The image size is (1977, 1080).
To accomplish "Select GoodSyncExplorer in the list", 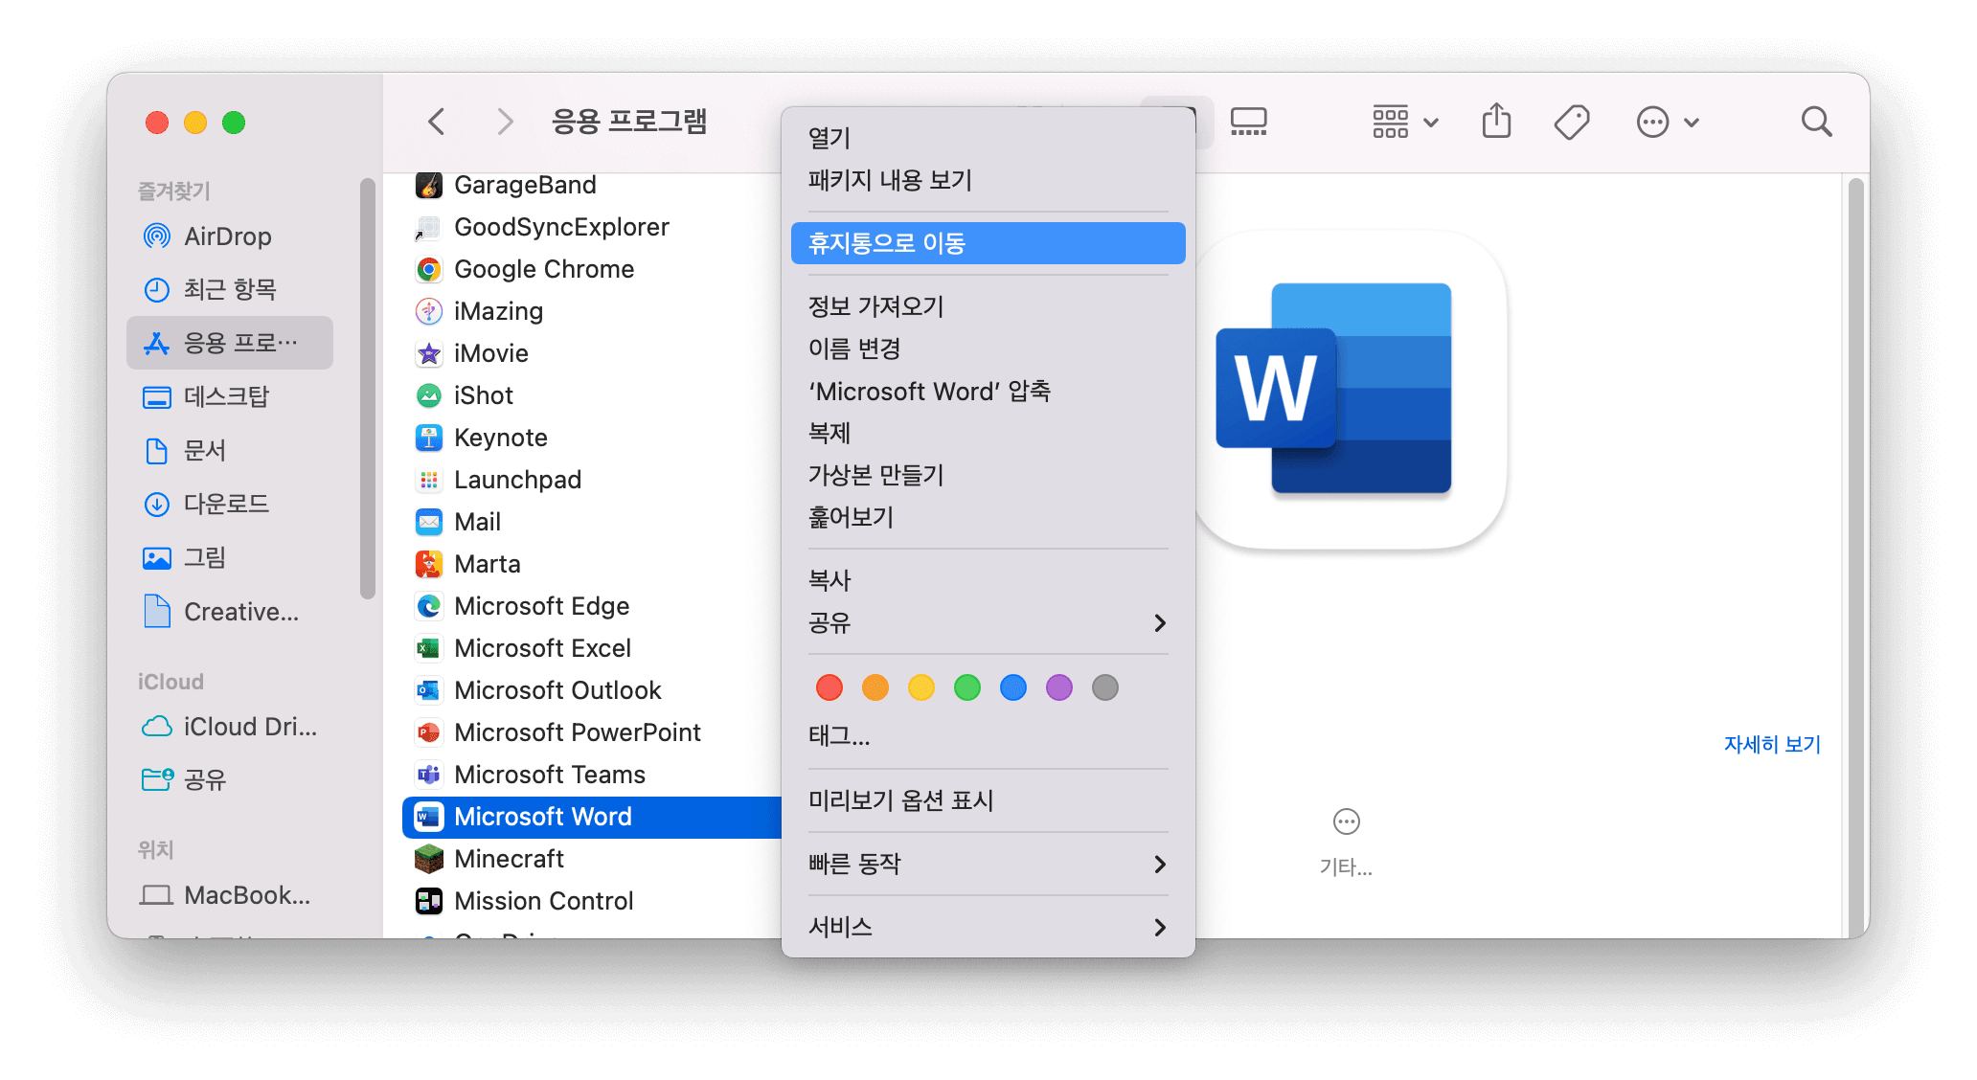I will tap(592, 227).
